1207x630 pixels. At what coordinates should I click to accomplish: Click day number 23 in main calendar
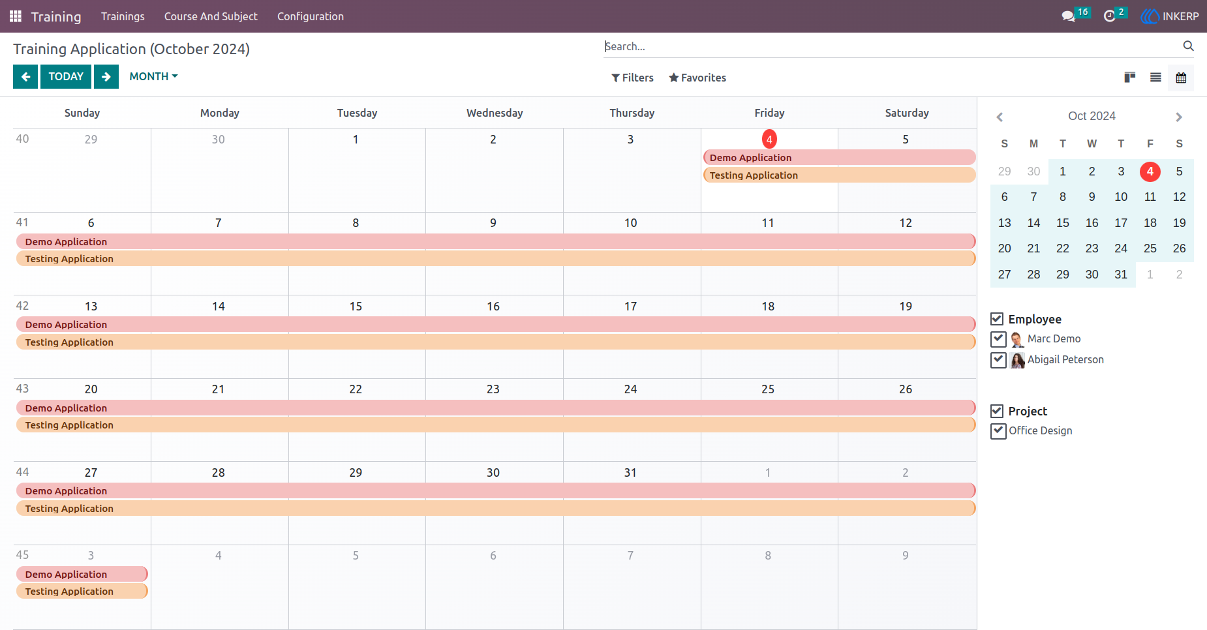tap(493, 389)
